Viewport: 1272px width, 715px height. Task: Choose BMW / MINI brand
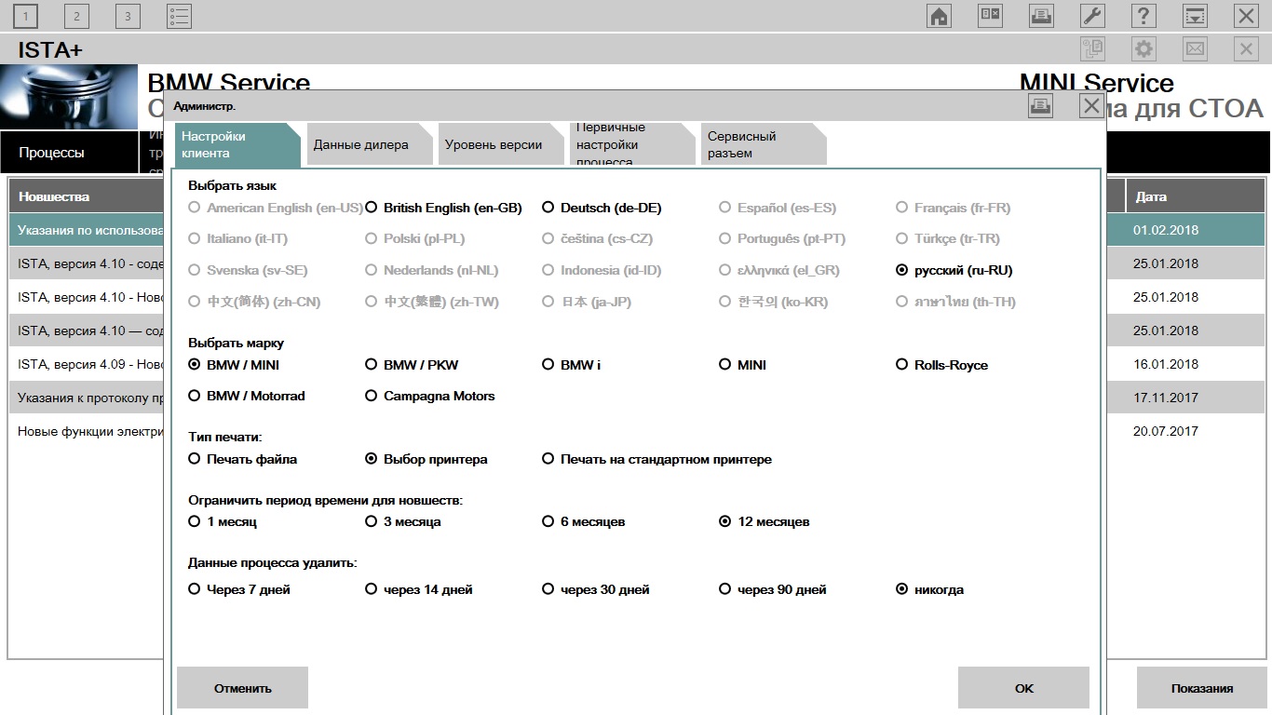click(234, 365)
